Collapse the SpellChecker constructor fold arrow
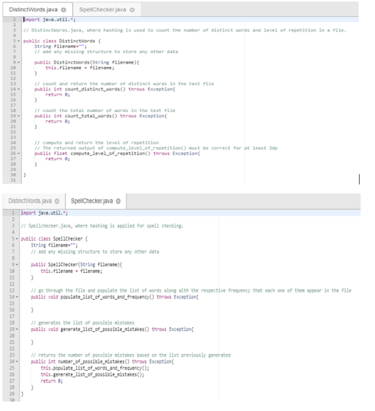This screenshot has height=411, width=375. (17, 264)
